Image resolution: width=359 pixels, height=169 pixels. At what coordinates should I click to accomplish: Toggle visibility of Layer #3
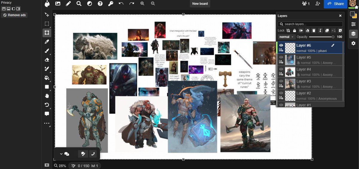[281, 81]
